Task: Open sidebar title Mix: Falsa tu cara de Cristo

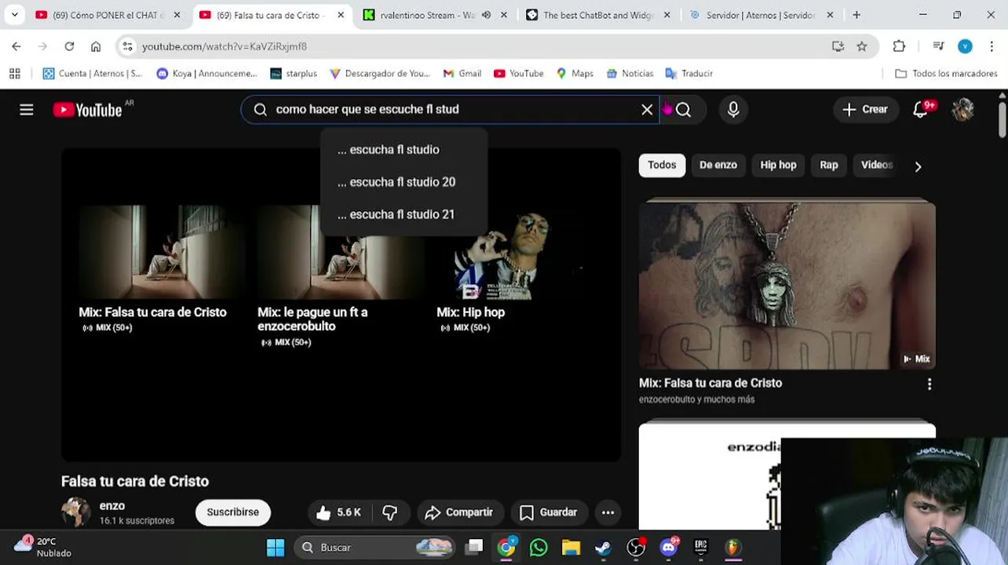Action: pyautogui.click(x=710, y=383)
